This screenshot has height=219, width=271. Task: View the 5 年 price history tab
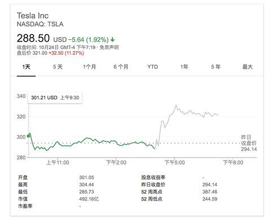(216, 67)
